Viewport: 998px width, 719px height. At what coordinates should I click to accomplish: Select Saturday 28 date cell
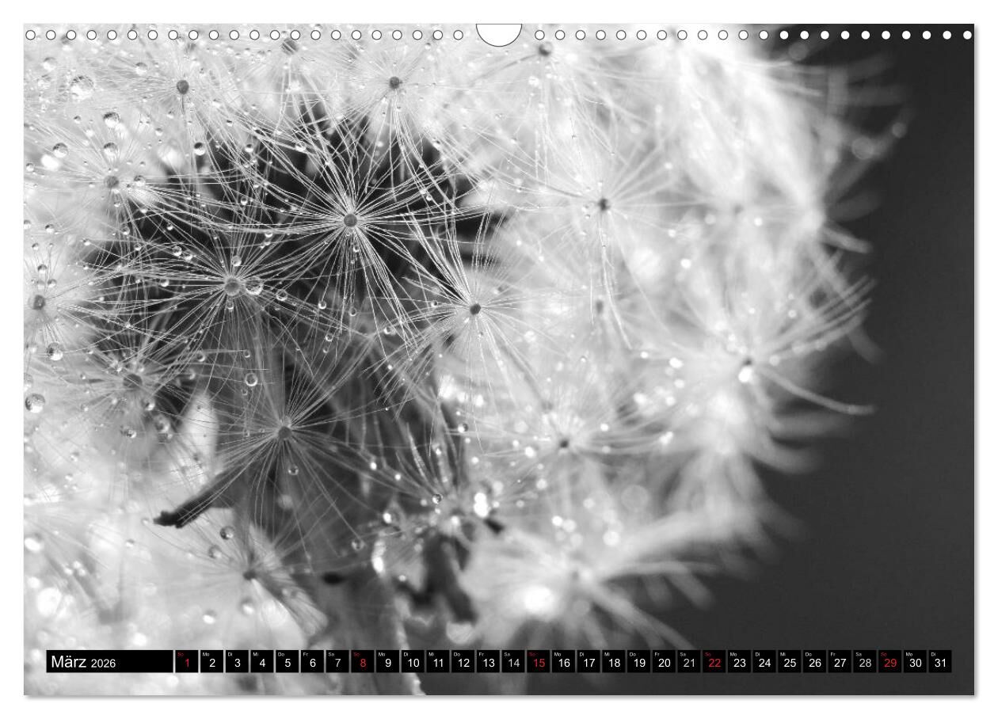(864, 662)
